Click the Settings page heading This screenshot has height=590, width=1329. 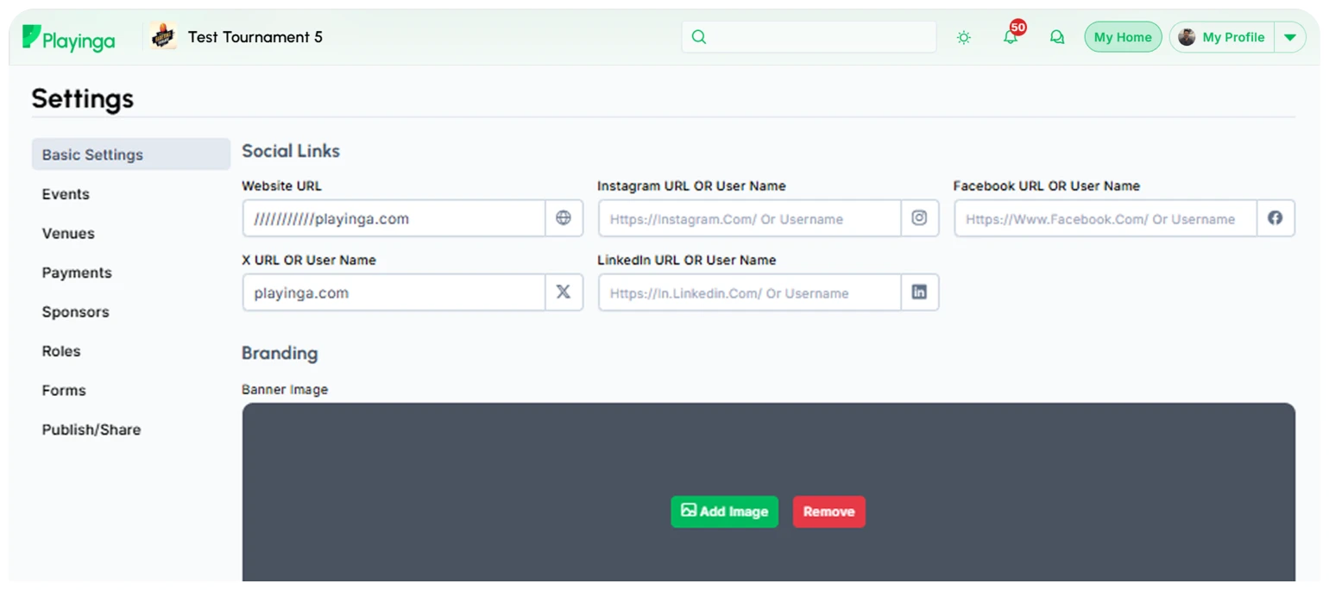coord(83,98)
